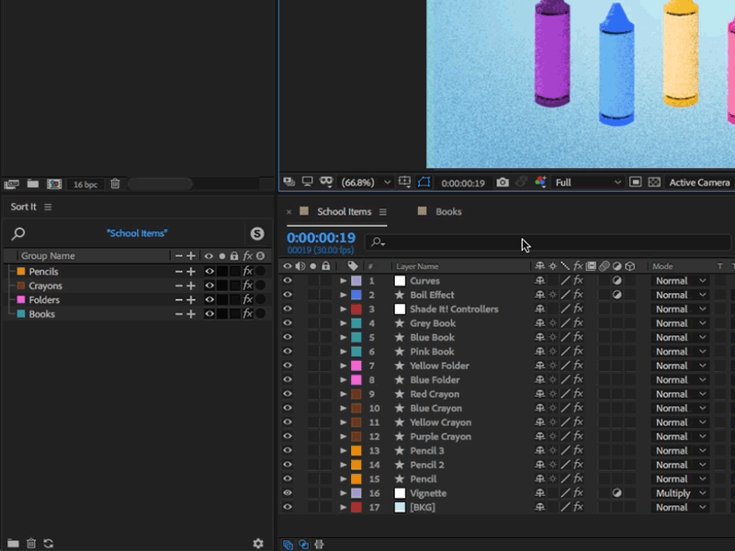This screenshot has width=735, height=551.
Task: Click the Red Crayon label color swatch
Action: [356, 394]
